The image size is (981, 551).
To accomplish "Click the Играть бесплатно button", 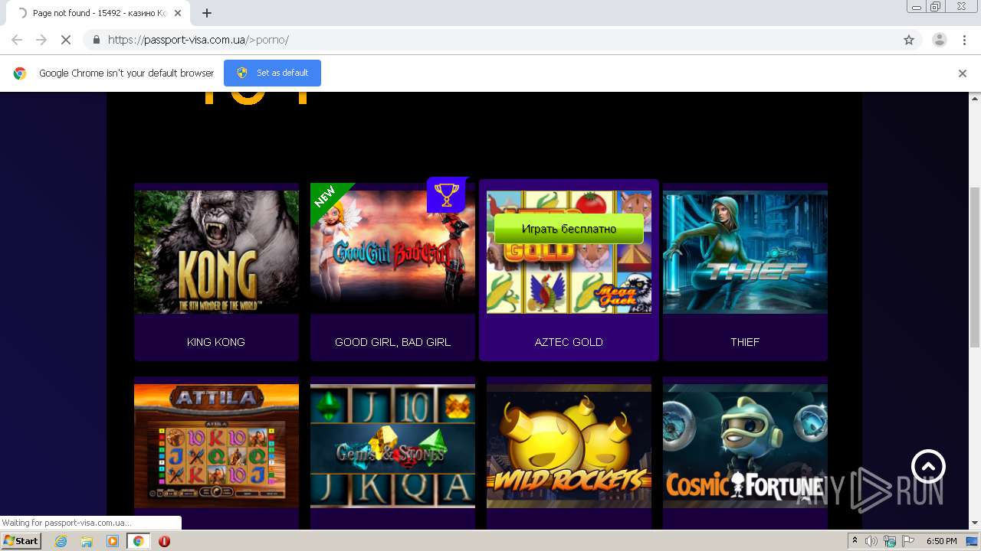I will [569, 229].
